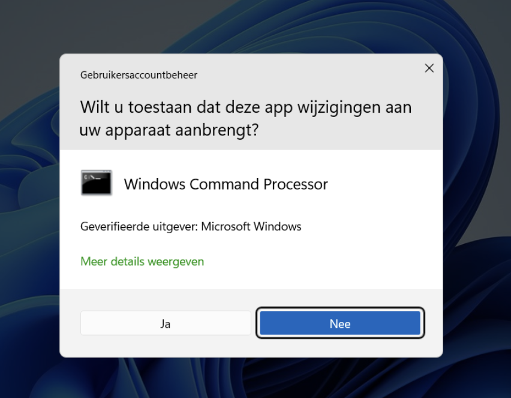
Task: Close the Gebruikersaccountbeheer dialog with X
Action: (x=429, y=68)
